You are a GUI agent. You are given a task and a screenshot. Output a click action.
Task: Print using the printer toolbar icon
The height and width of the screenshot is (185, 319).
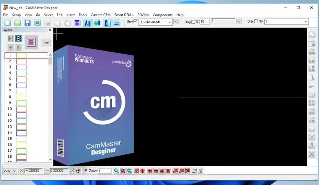pyautogui.click(x=37, y=23)
